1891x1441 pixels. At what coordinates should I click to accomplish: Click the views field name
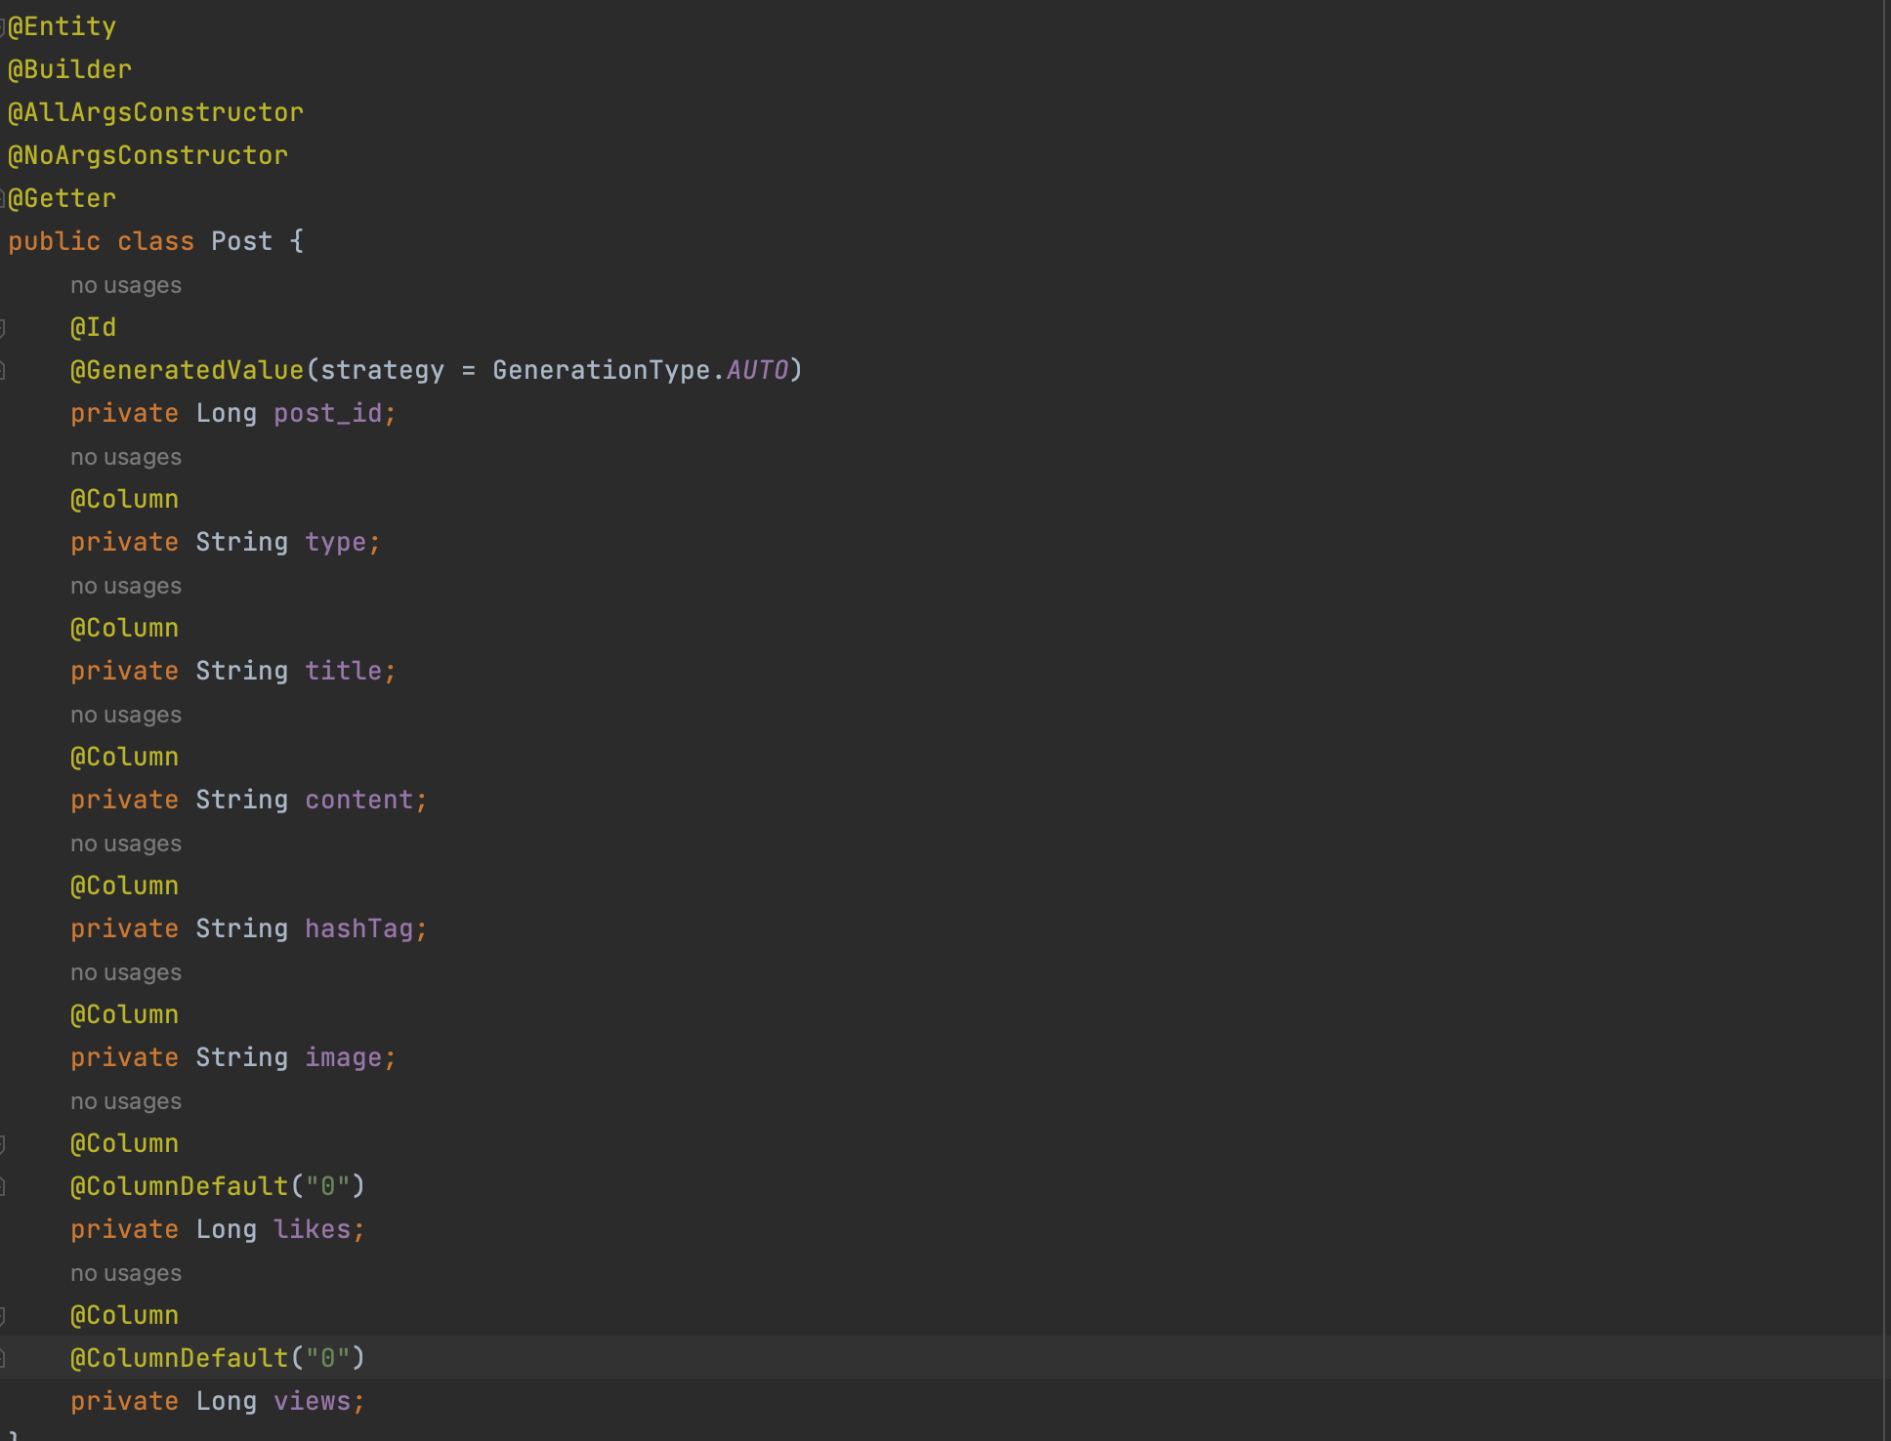point(313,1401)
